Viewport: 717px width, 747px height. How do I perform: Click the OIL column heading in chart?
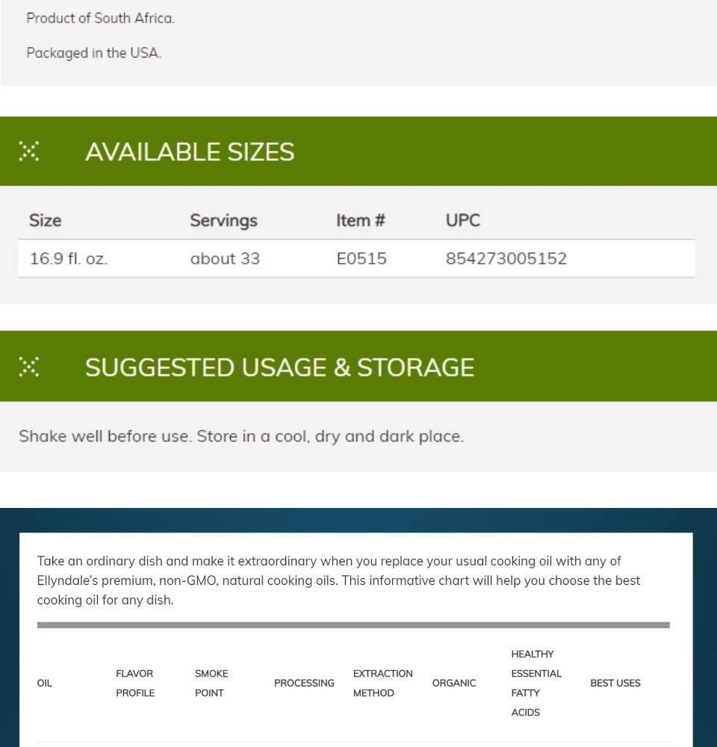pos(44,684)
